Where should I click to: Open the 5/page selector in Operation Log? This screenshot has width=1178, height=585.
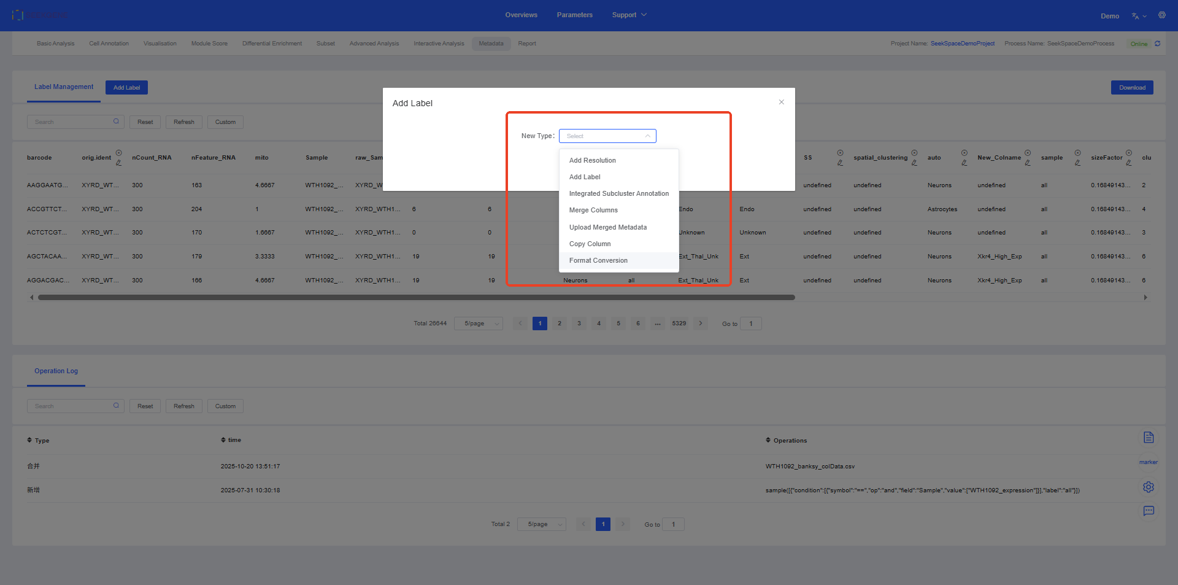541,524
